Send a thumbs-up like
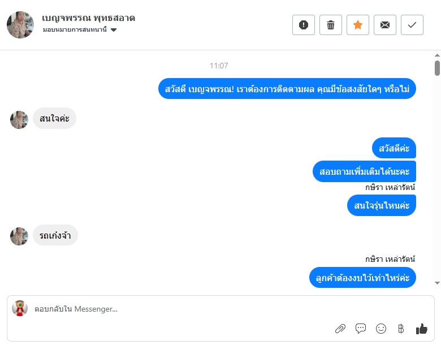This screenshot has height=345, width=441. (422, 329)
